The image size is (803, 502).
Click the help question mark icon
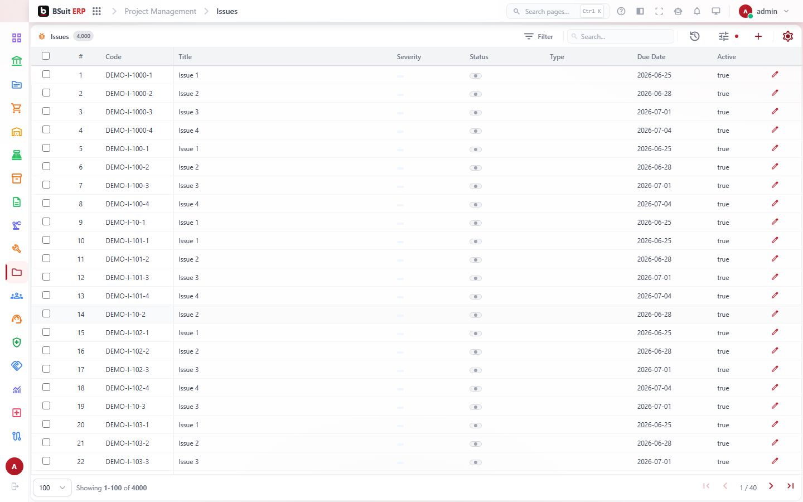point(621,11)
